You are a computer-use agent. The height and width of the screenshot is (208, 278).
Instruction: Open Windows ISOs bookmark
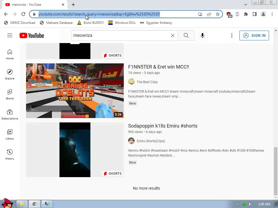click(122, 23)
